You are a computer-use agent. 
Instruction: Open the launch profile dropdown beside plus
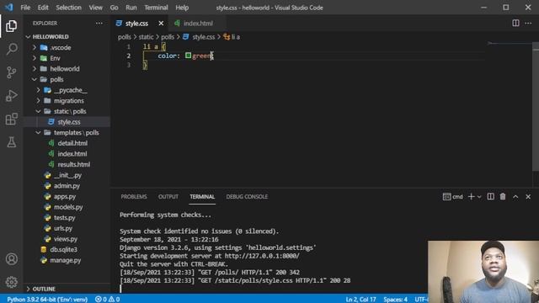point(479,197)
